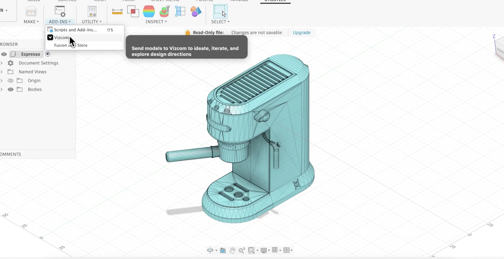Screen dimensions: 504x259
Task: Click the Activate radio button next to Espresso
Action: tap(48, 54)
